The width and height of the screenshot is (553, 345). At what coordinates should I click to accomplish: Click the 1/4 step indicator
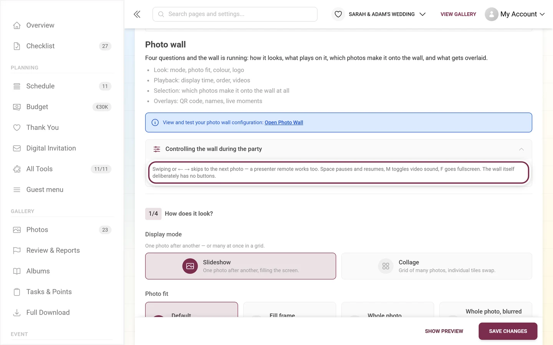pos(153,214)
